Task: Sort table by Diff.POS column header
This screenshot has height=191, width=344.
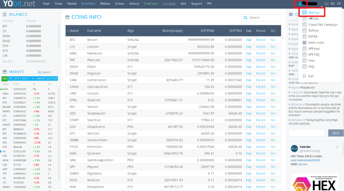Action: pyautogui.click(x=235, y=31)
